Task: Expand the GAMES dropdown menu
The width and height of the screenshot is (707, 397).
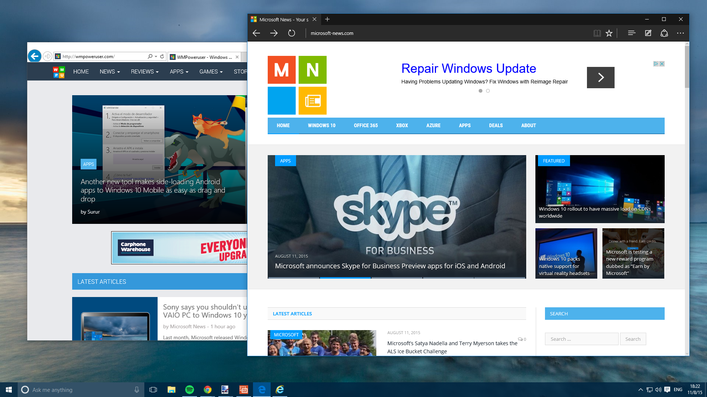Action: click(x=211, y=72)
